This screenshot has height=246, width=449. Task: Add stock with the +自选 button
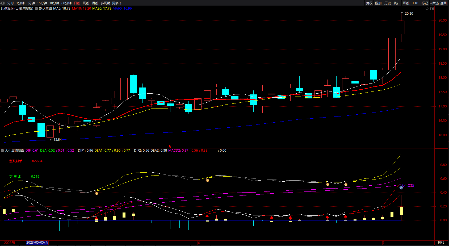click(434, 3)
